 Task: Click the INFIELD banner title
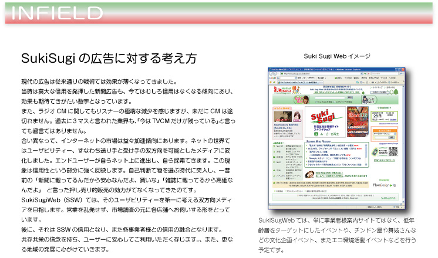[x=57, y=13]
